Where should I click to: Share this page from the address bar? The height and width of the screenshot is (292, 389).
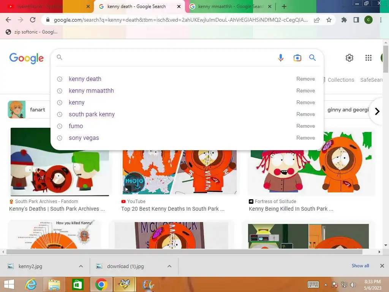pos(317,20)
